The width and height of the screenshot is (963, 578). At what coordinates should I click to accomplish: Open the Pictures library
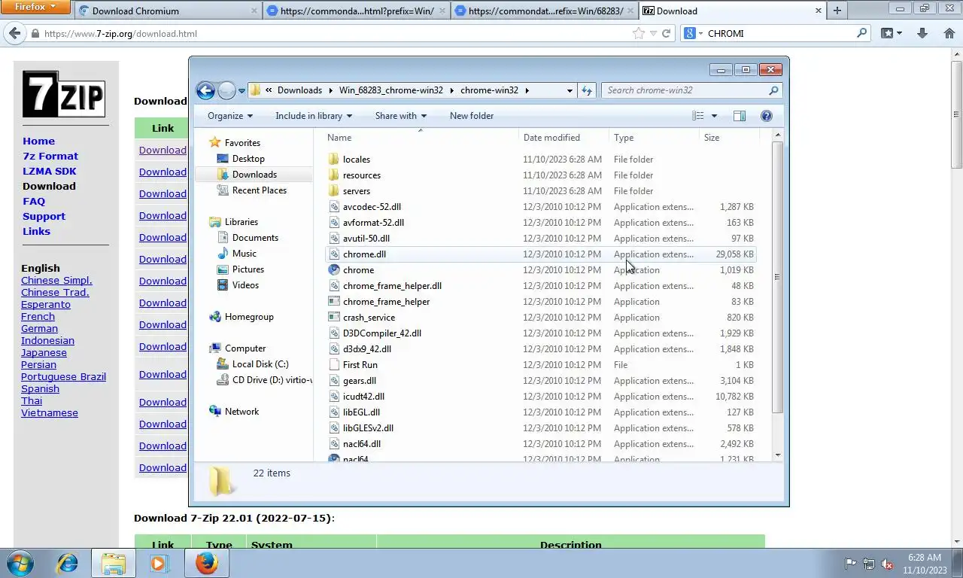pos(248,269)
